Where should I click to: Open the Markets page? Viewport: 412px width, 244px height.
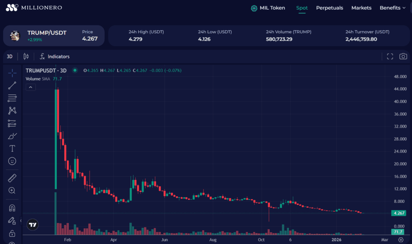[x=361, y=8]
